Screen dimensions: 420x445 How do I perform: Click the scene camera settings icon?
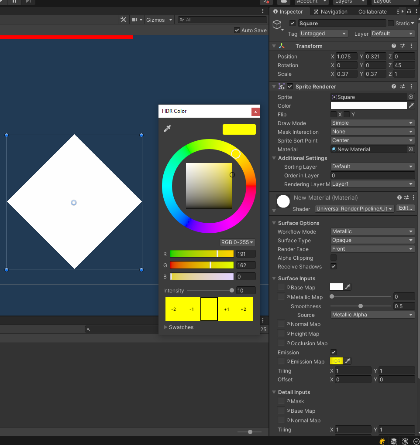tap(134, 20)
